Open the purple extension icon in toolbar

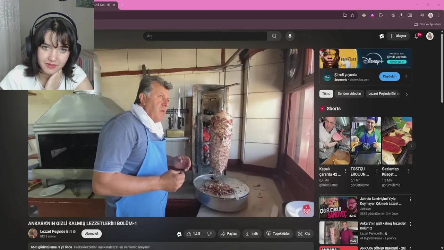[x=372, y=15]
